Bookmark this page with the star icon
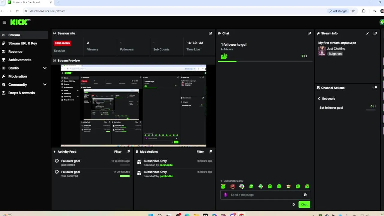 (353, 11)
